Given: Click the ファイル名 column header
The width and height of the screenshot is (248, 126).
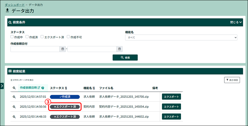Looking at the screenshot, I should 106,88.
